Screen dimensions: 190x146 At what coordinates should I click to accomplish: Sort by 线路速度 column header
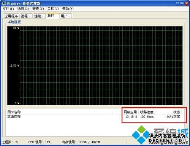click(x=147, y=112)
